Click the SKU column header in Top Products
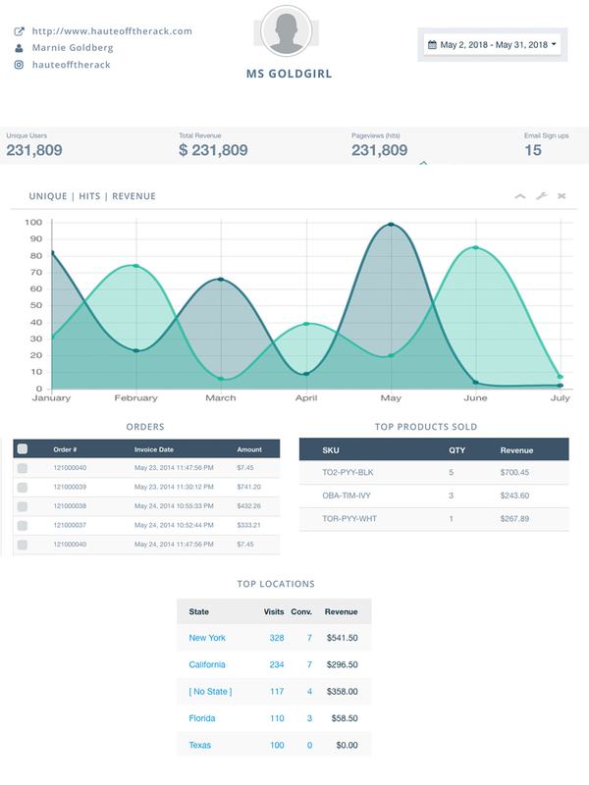 click(x=331, y=450)
